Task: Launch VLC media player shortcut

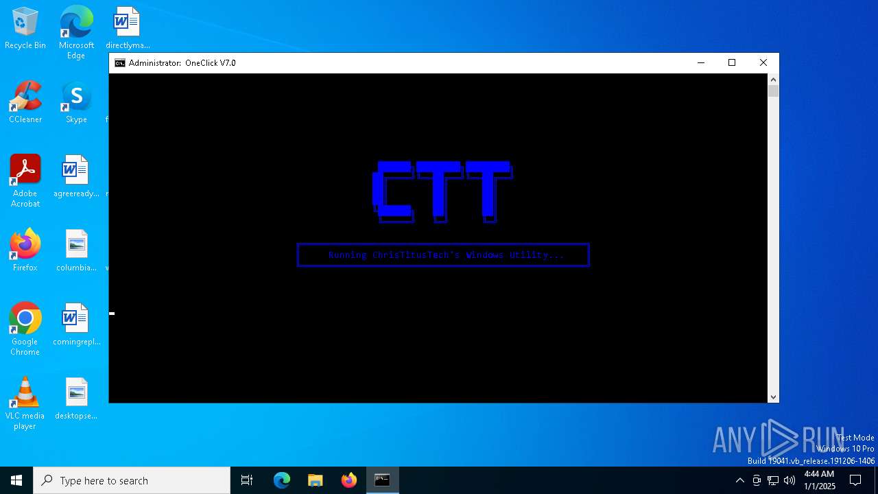Action: point(25,403)
